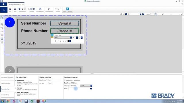Click the Copy icon in Clipboard group
Viewport: 184px width, 103px height.
(31, 9)
